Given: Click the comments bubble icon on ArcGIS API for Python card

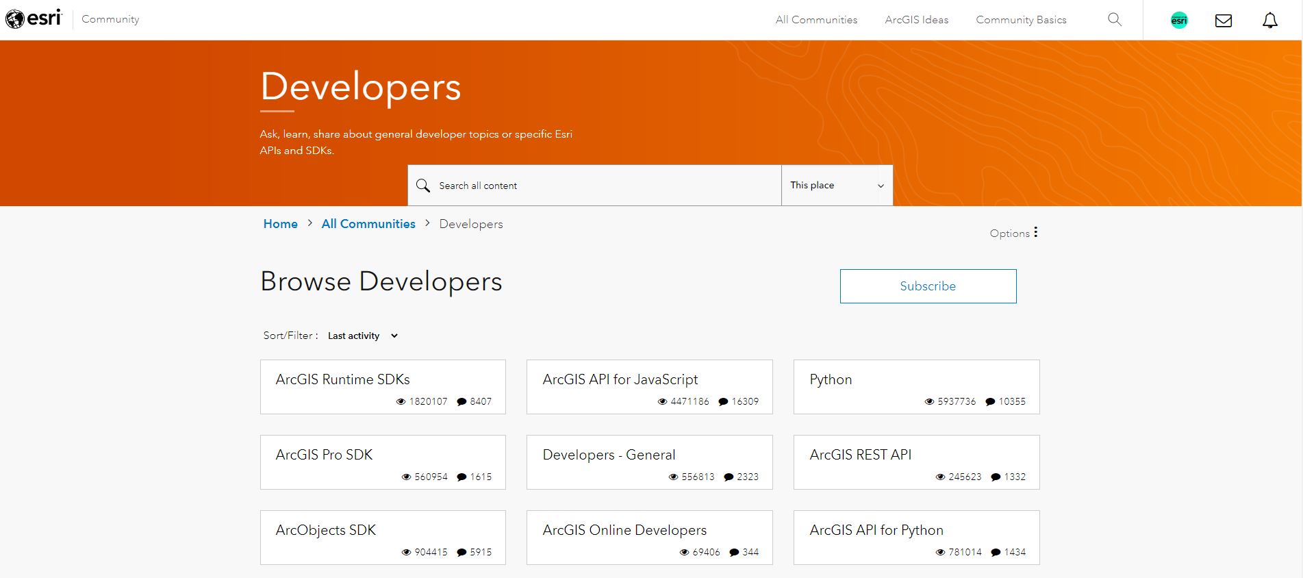Looking at the screenshot, I should point(996,553).
